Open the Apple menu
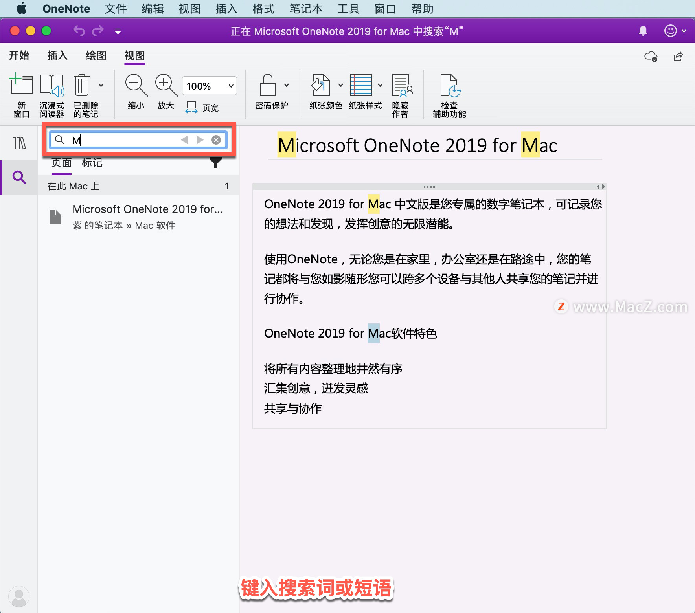The height and width of the screenshot is (613, 695). tap(22, 8)
